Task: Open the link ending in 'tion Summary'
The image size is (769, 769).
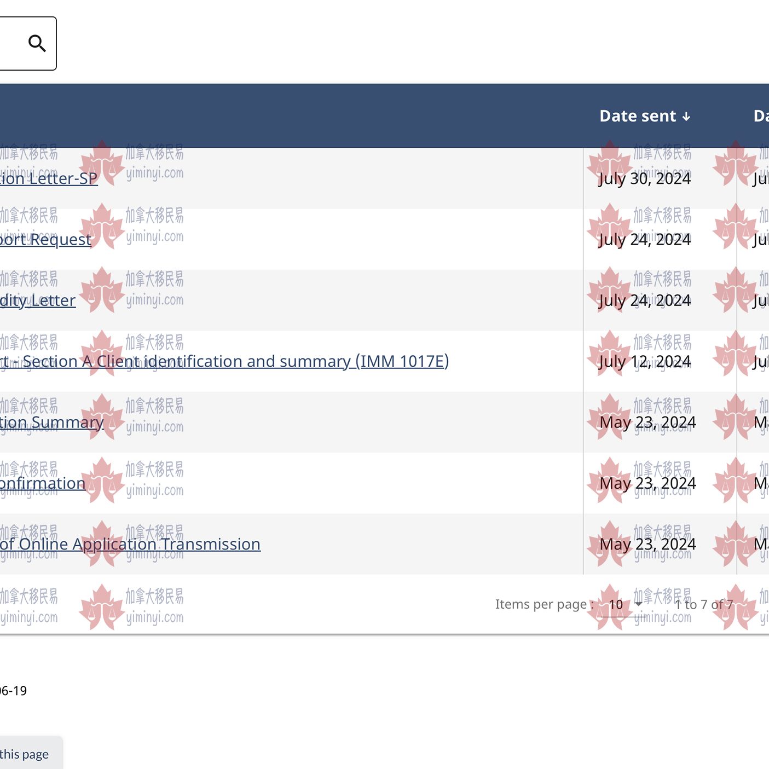Action: pyautogui.click(x=51, y=423)
